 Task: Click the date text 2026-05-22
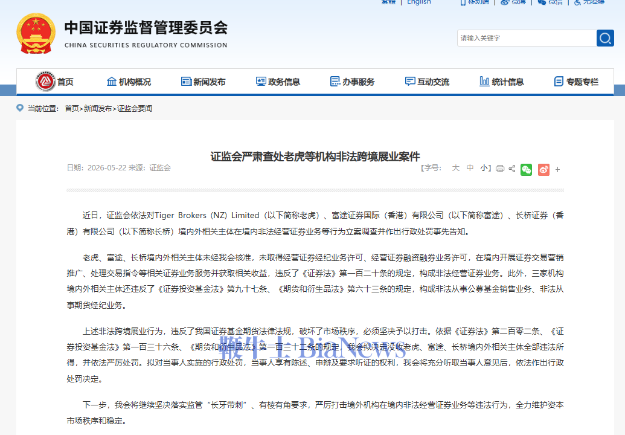[107, 168]
